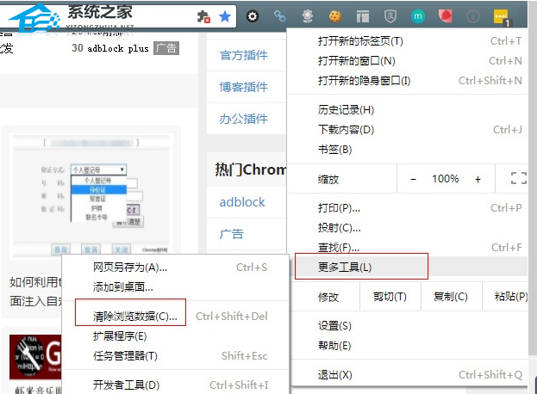Viewport: 537px width, 394px height.
Task: Select 清除浏览数据(C)... in submenu
Action: pyautogui.click(x=175, y=317)
